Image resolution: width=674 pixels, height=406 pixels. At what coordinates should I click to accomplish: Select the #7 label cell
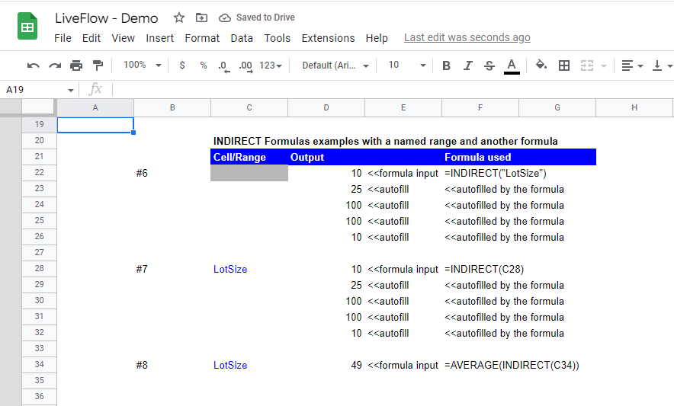172,270
